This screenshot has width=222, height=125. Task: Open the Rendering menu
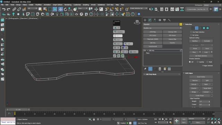coord(68,5)
